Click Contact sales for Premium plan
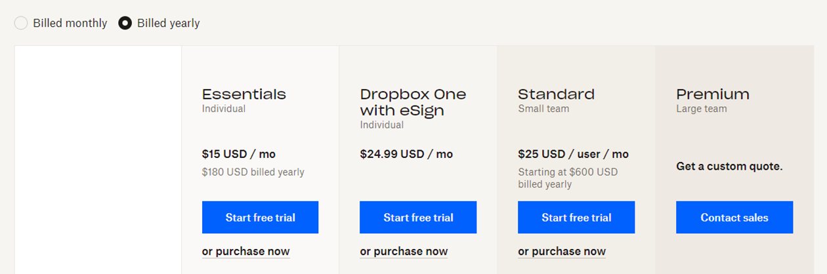The height and width of the screenshot is (274, 827). click(734, 218)
